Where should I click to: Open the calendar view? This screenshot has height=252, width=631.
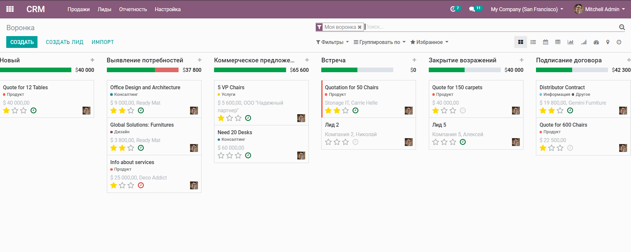pyautogui.click(x=546, y=42)
